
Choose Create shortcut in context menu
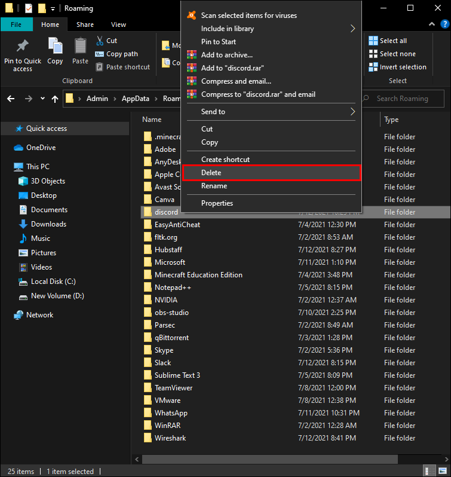[x=271, y=160]
